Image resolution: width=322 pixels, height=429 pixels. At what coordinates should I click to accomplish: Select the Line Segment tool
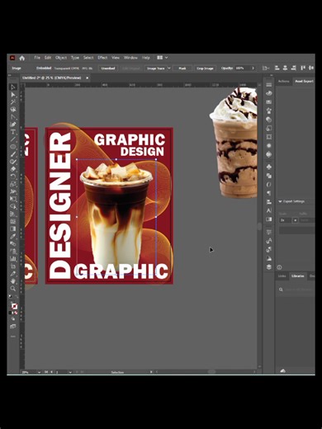coord(13,139)
